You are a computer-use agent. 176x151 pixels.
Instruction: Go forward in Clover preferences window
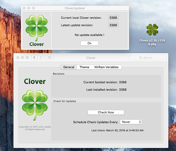point(40,58)
